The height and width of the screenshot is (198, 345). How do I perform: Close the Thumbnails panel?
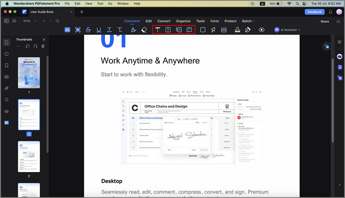click(x=44, y=40)
